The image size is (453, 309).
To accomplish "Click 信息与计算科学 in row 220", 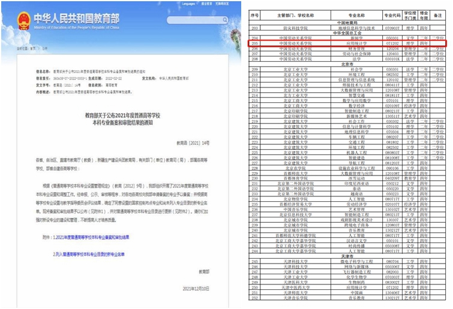I will [x=356, y=126].
